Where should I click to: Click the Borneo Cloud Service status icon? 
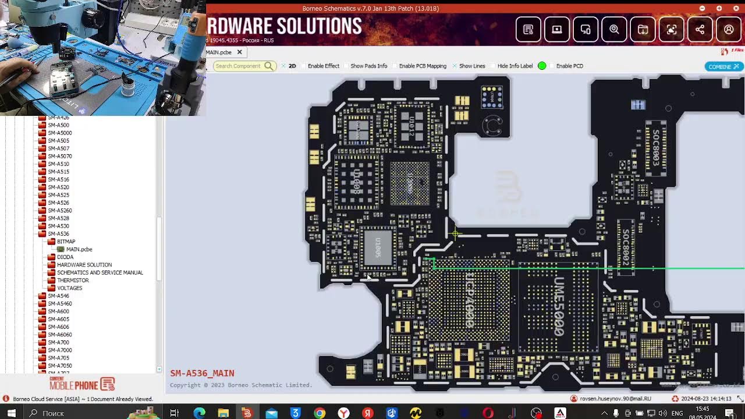tap(6, 399)
